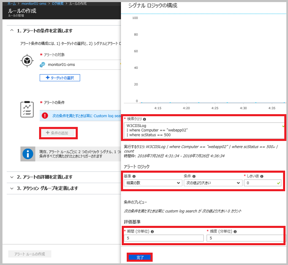Collapse section 1 アラートの条件を定義します
288x265 pixels.
[x=12, y=30]
